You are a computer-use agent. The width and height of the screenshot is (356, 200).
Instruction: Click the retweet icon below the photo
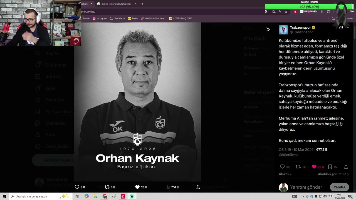pyautogui.click(x=107, y=187)
